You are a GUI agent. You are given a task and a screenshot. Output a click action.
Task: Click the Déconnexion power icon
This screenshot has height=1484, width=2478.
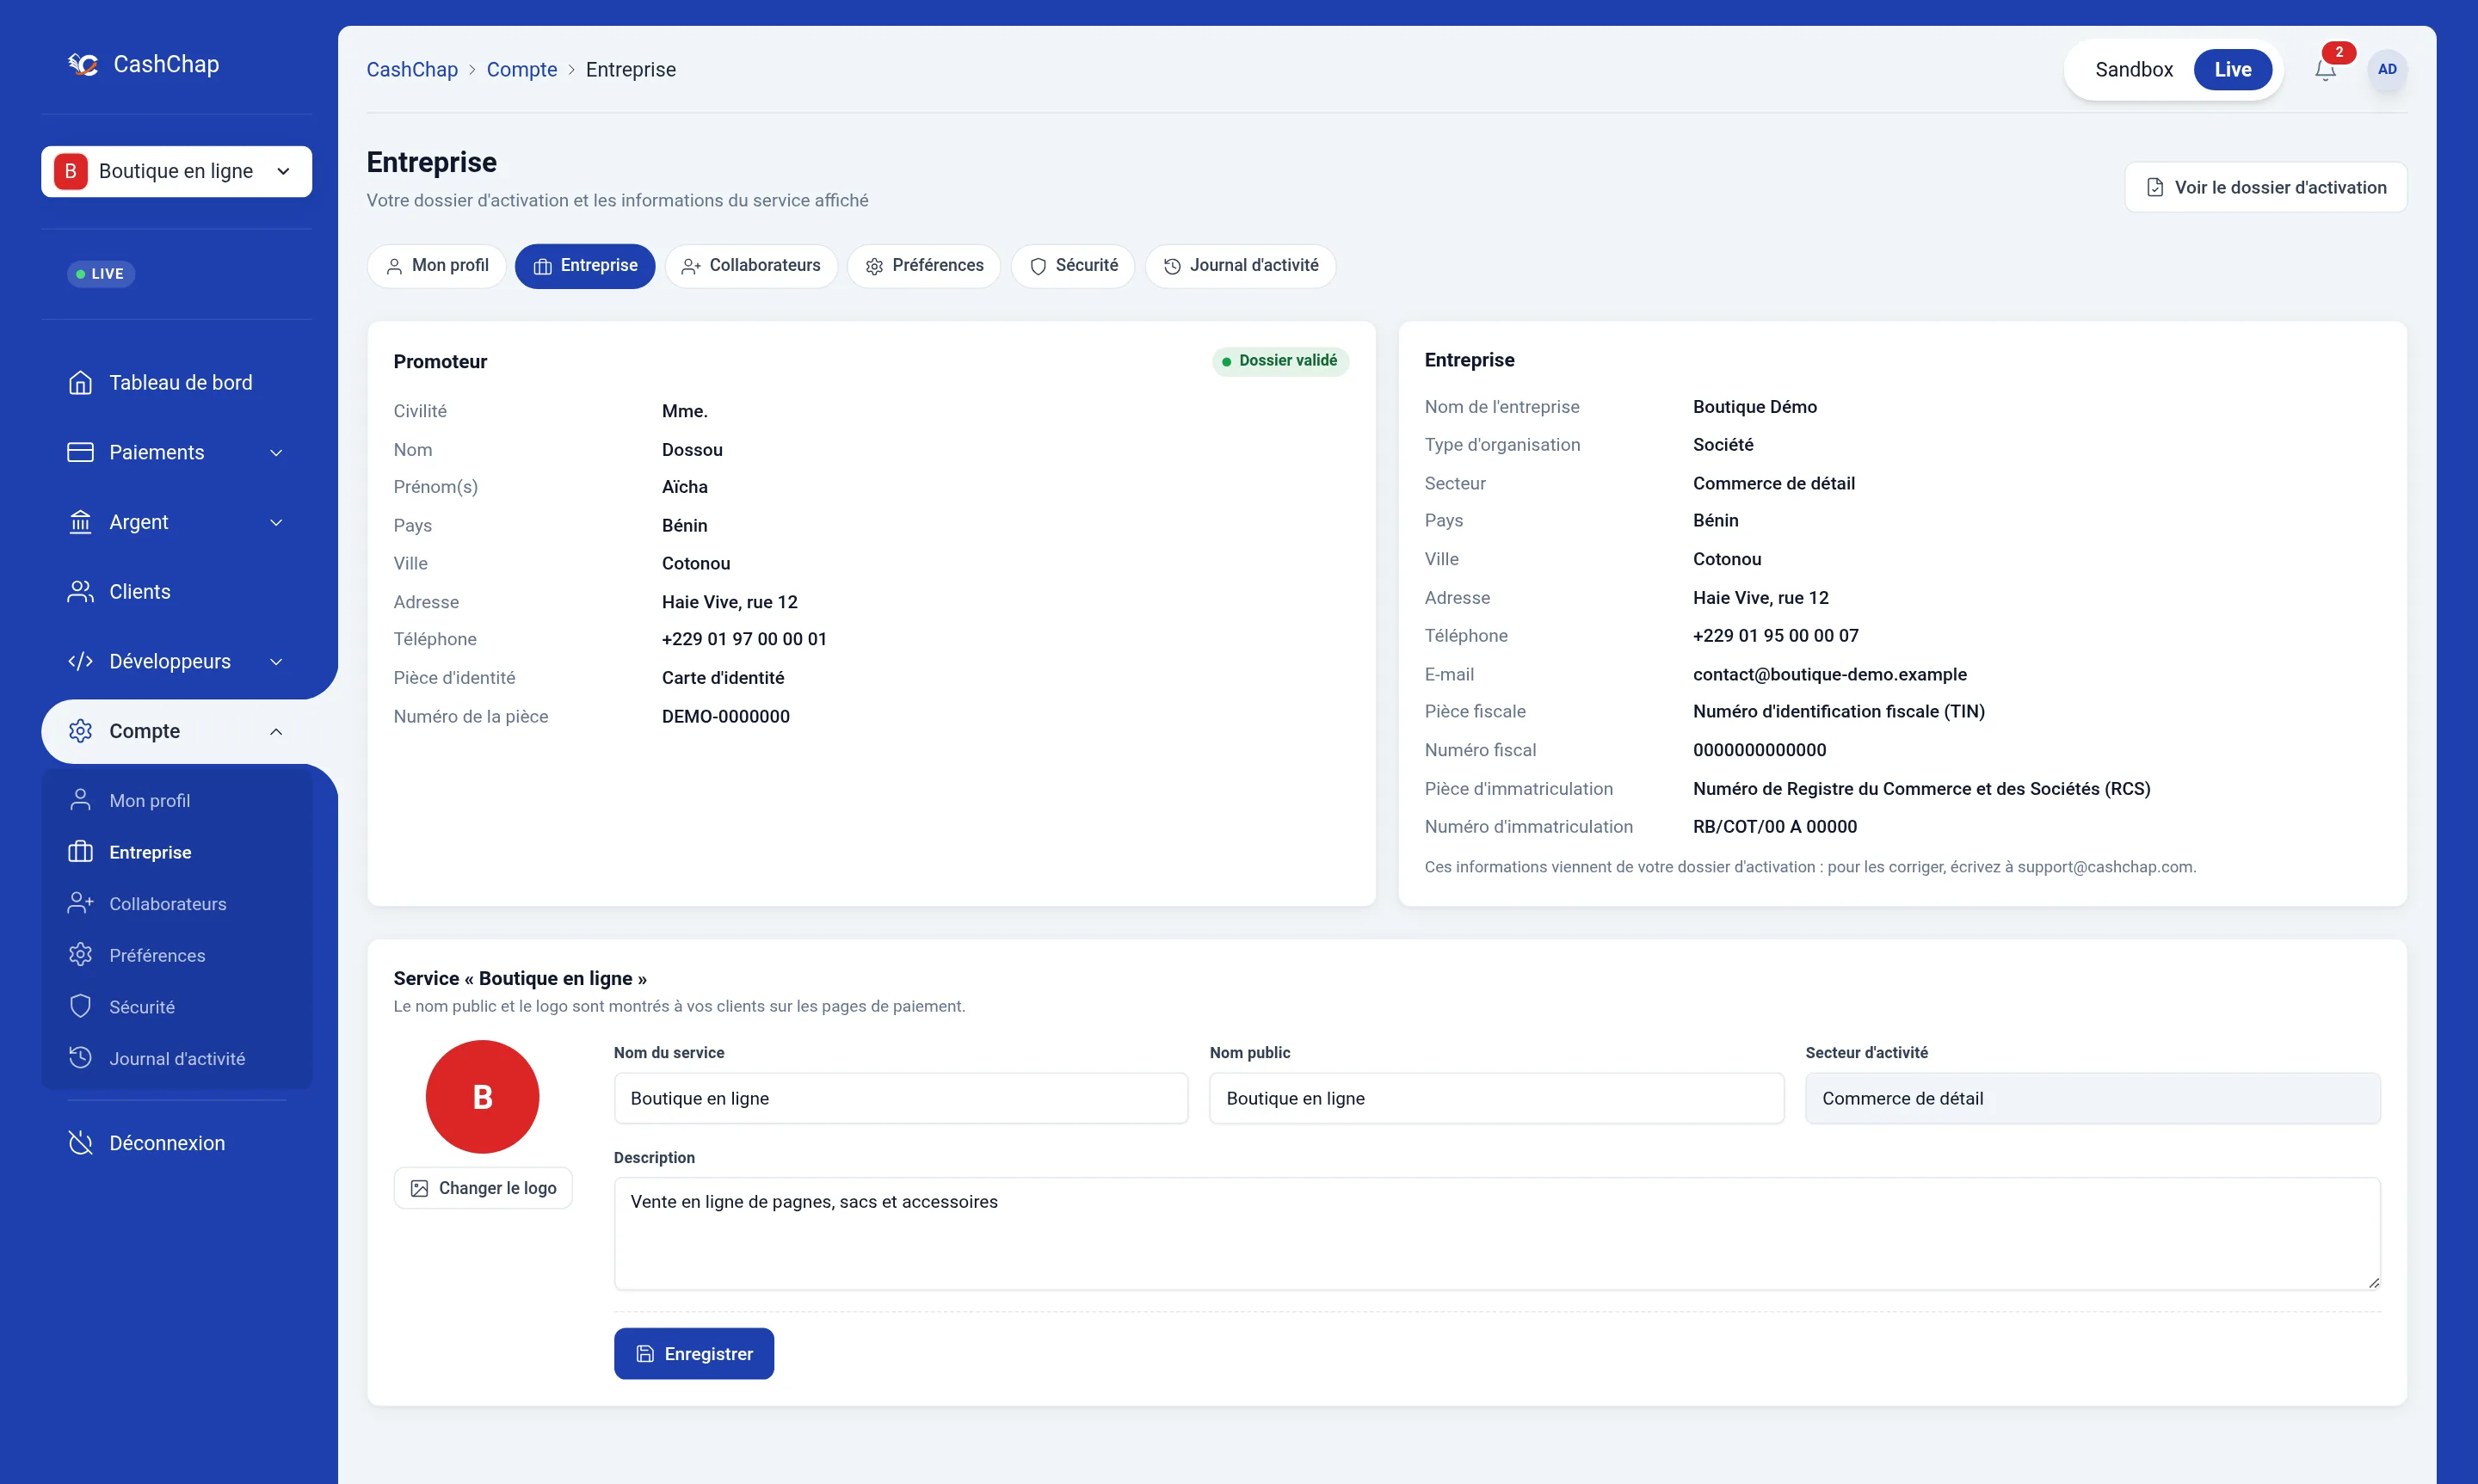coord(80,1143)
